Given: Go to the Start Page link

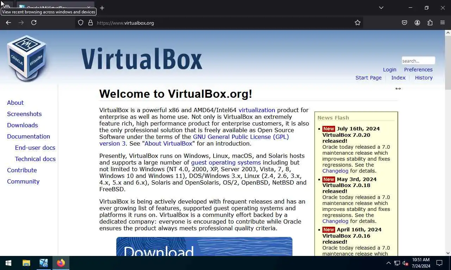Looking at the screenshot, I should [x=369, y=78].
